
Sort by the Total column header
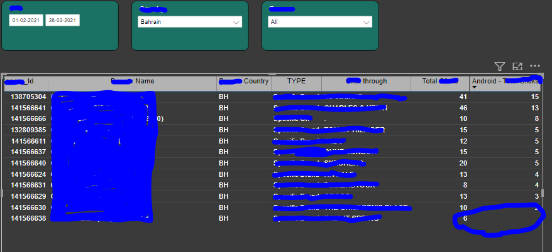pos(440,81)
